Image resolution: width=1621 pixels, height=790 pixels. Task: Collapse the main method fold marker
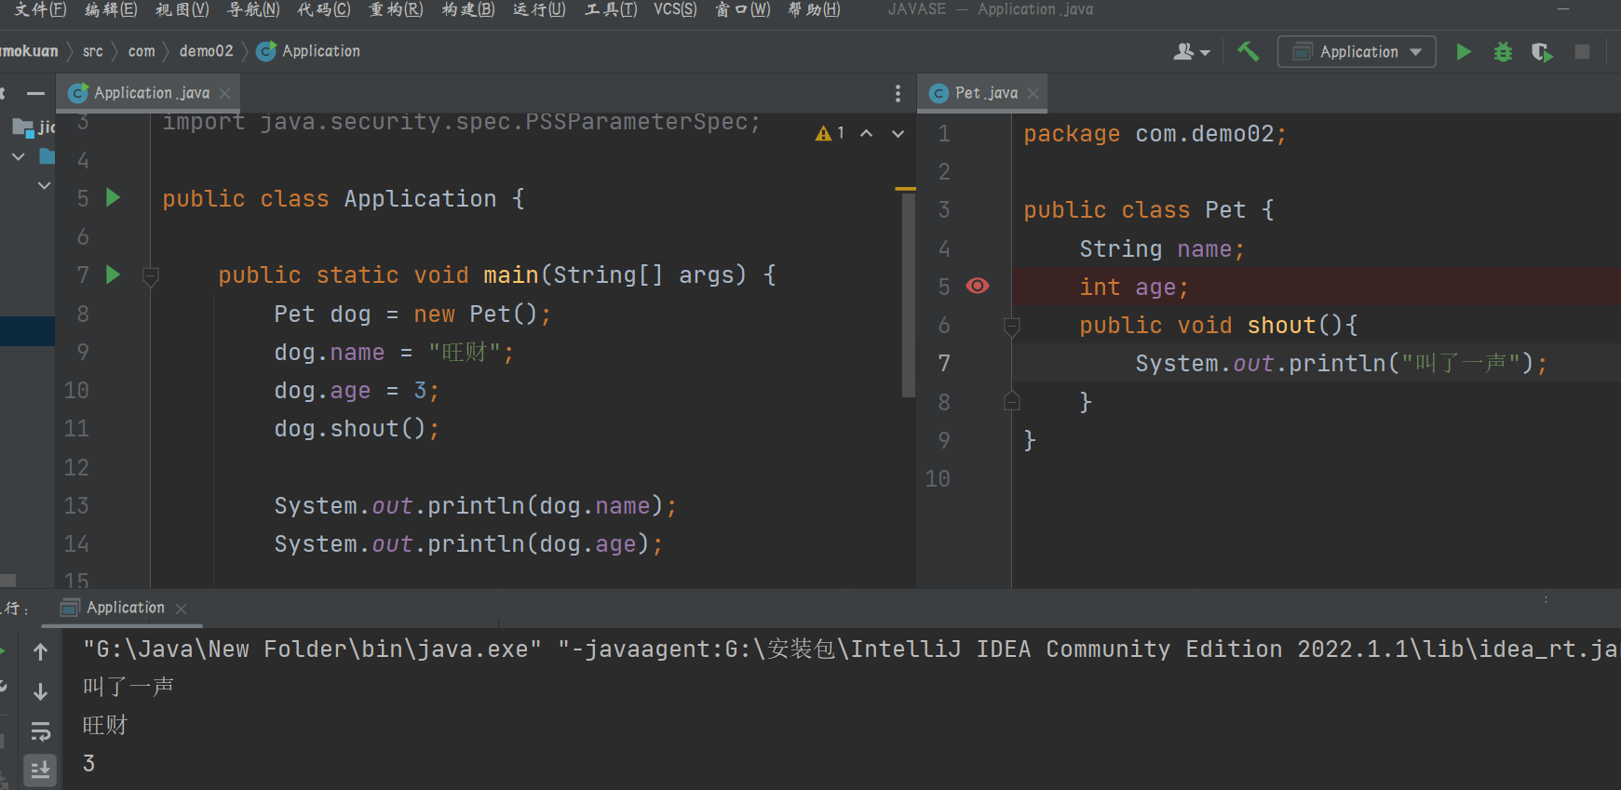coord(151,275)
